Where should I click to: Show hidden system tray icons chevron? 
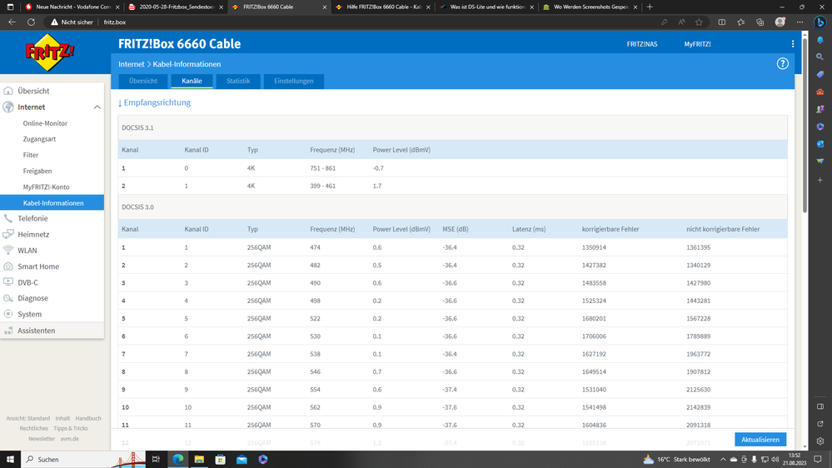(x=723, y=460)
